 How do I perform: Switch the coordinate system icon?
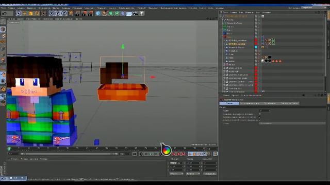coord(71,13)
